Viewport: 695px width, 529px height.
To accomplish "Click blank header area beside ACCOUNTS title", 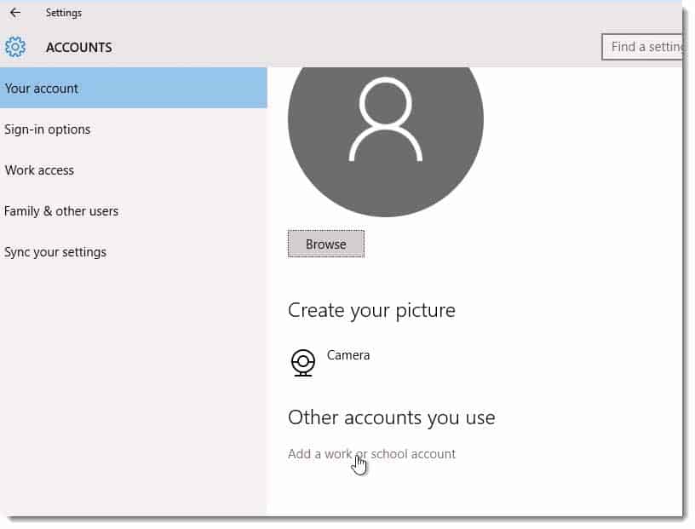I will click(x=354, y=48).
